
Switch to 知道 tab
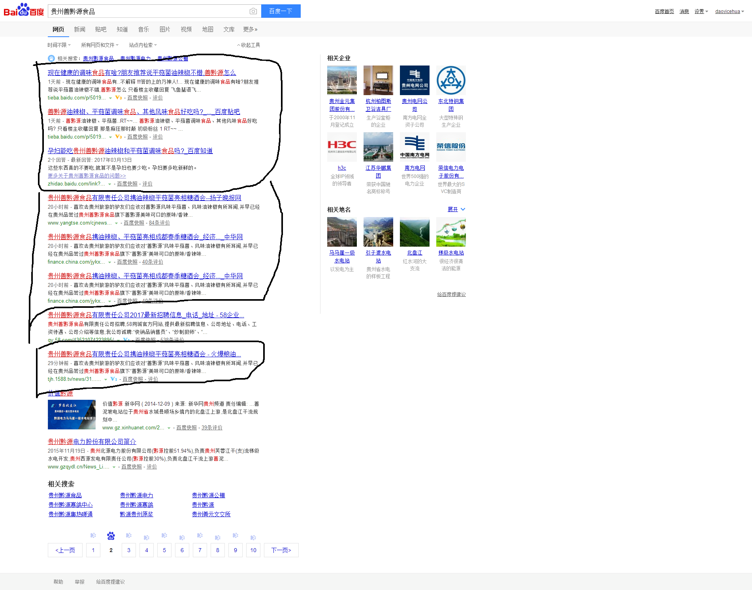pyautogui.click(x=122, y=29)
